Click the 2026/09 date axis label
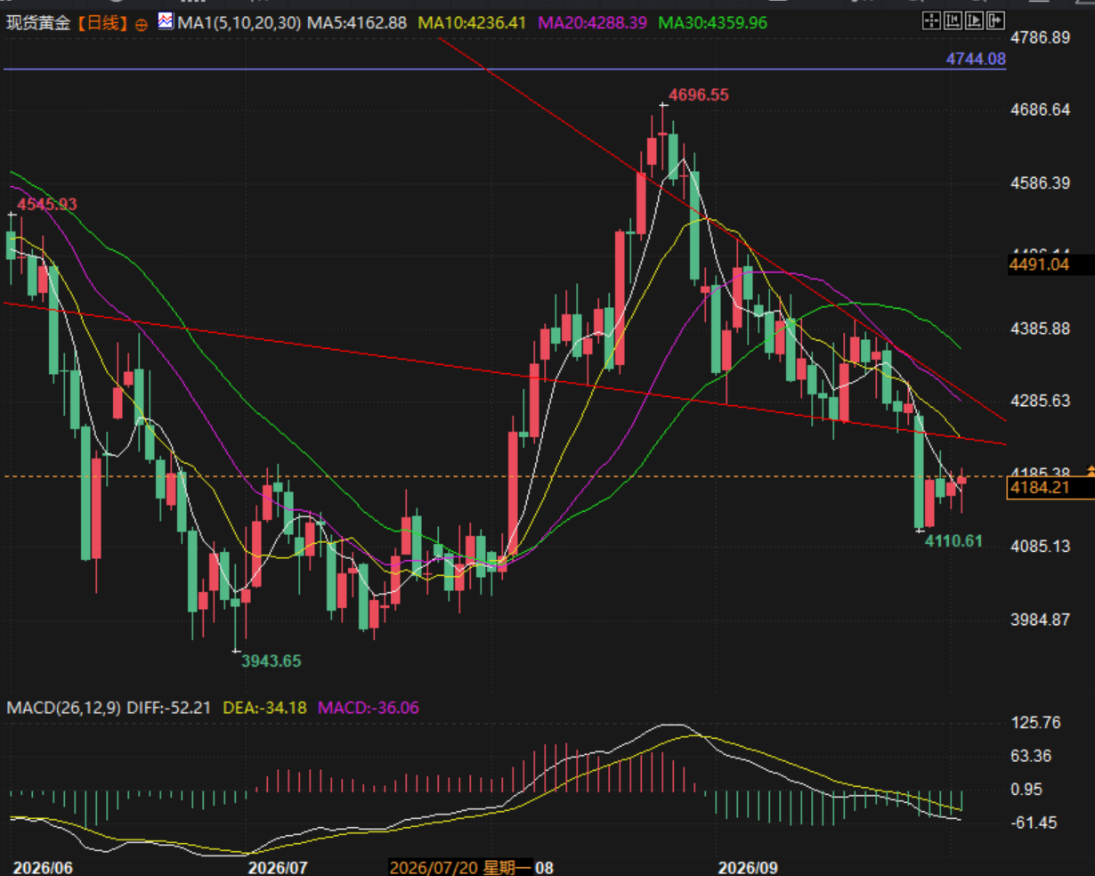This screenshot has width=1095, height=876. pyautogui.click(x=748, y=867)
